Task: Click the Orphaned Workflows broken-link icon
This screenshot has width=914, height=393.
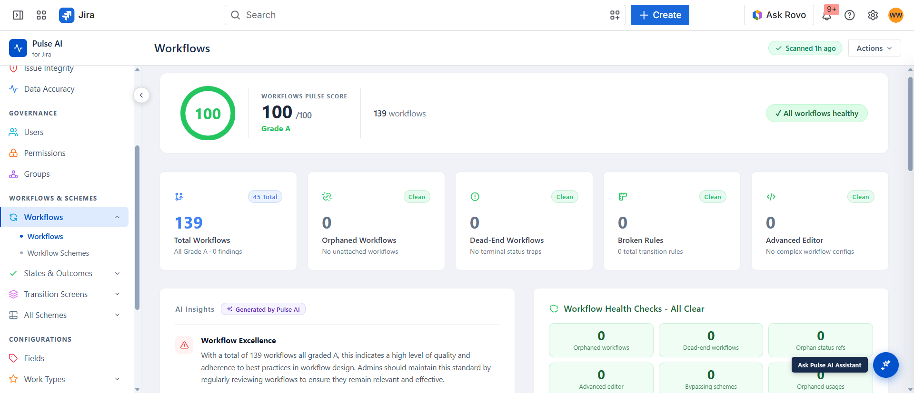Action: pyautogui.click(x=327, y=197)
